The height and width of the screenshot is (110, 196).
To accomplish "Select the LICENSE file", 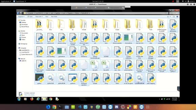I will coord(106,52).
